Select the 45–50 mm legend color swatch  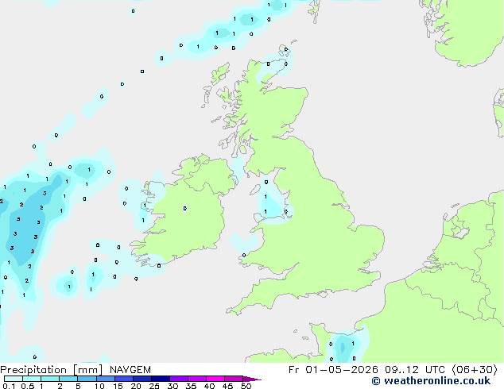(x=234, y=379)
